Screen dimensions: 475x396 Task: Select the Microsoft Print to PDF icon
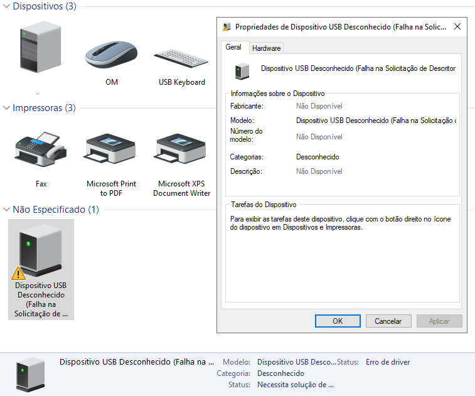tap(111, 149)
